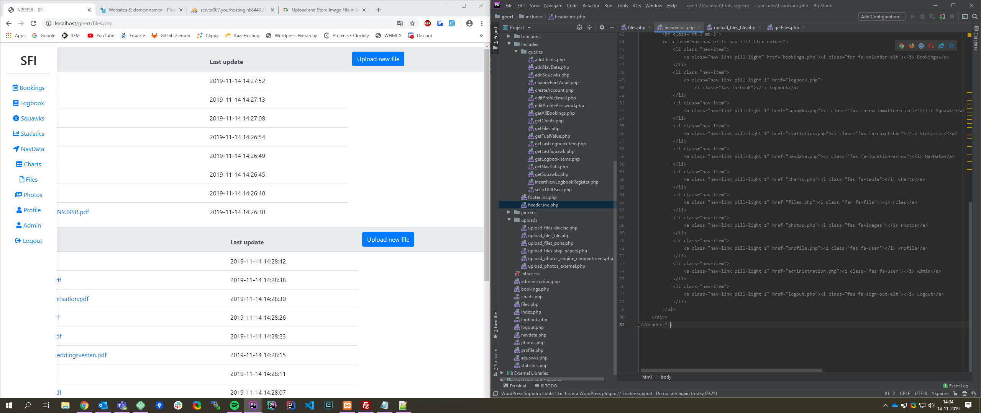Toggle the Terminal tool window
Image resolution: width=981 pixels, height=413 pixels.
click(515, 385)
